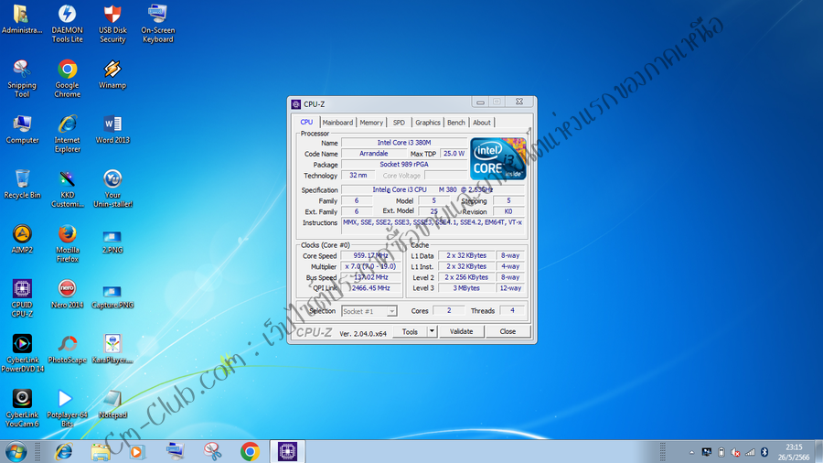Click the Tools button in CPU-Z
This screenshot has height=463, width=823.
410,332
